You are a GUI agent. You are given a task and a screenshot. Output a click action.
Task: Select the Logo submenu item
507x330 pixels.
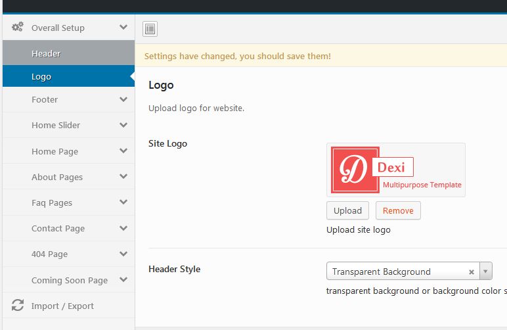coord(41,77)
